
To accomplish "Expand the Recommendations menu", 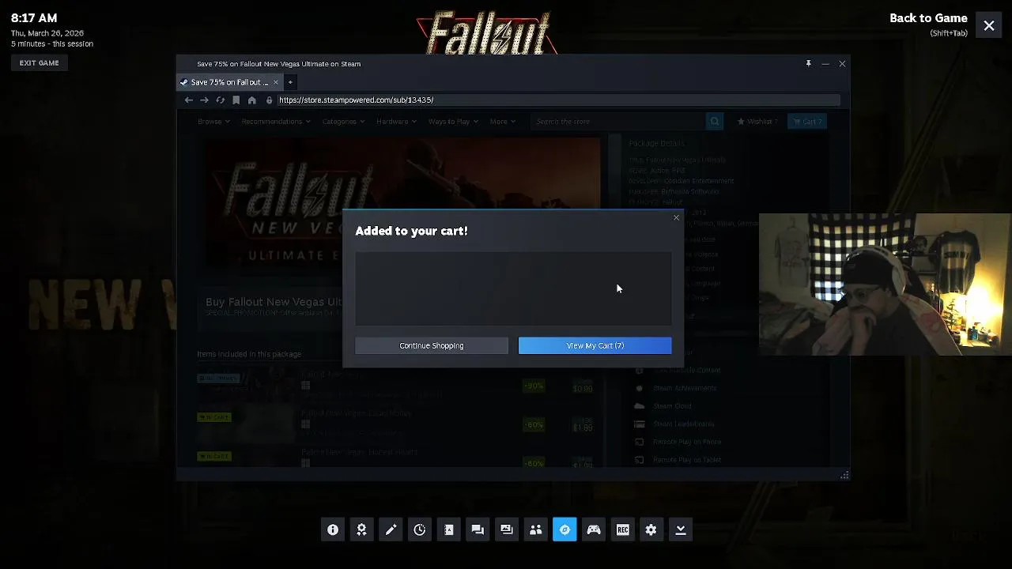I will coord(276,122).
